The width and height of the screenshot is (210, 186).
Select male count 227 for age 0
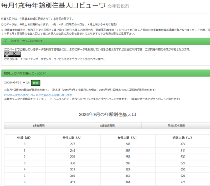click(73, 144)
